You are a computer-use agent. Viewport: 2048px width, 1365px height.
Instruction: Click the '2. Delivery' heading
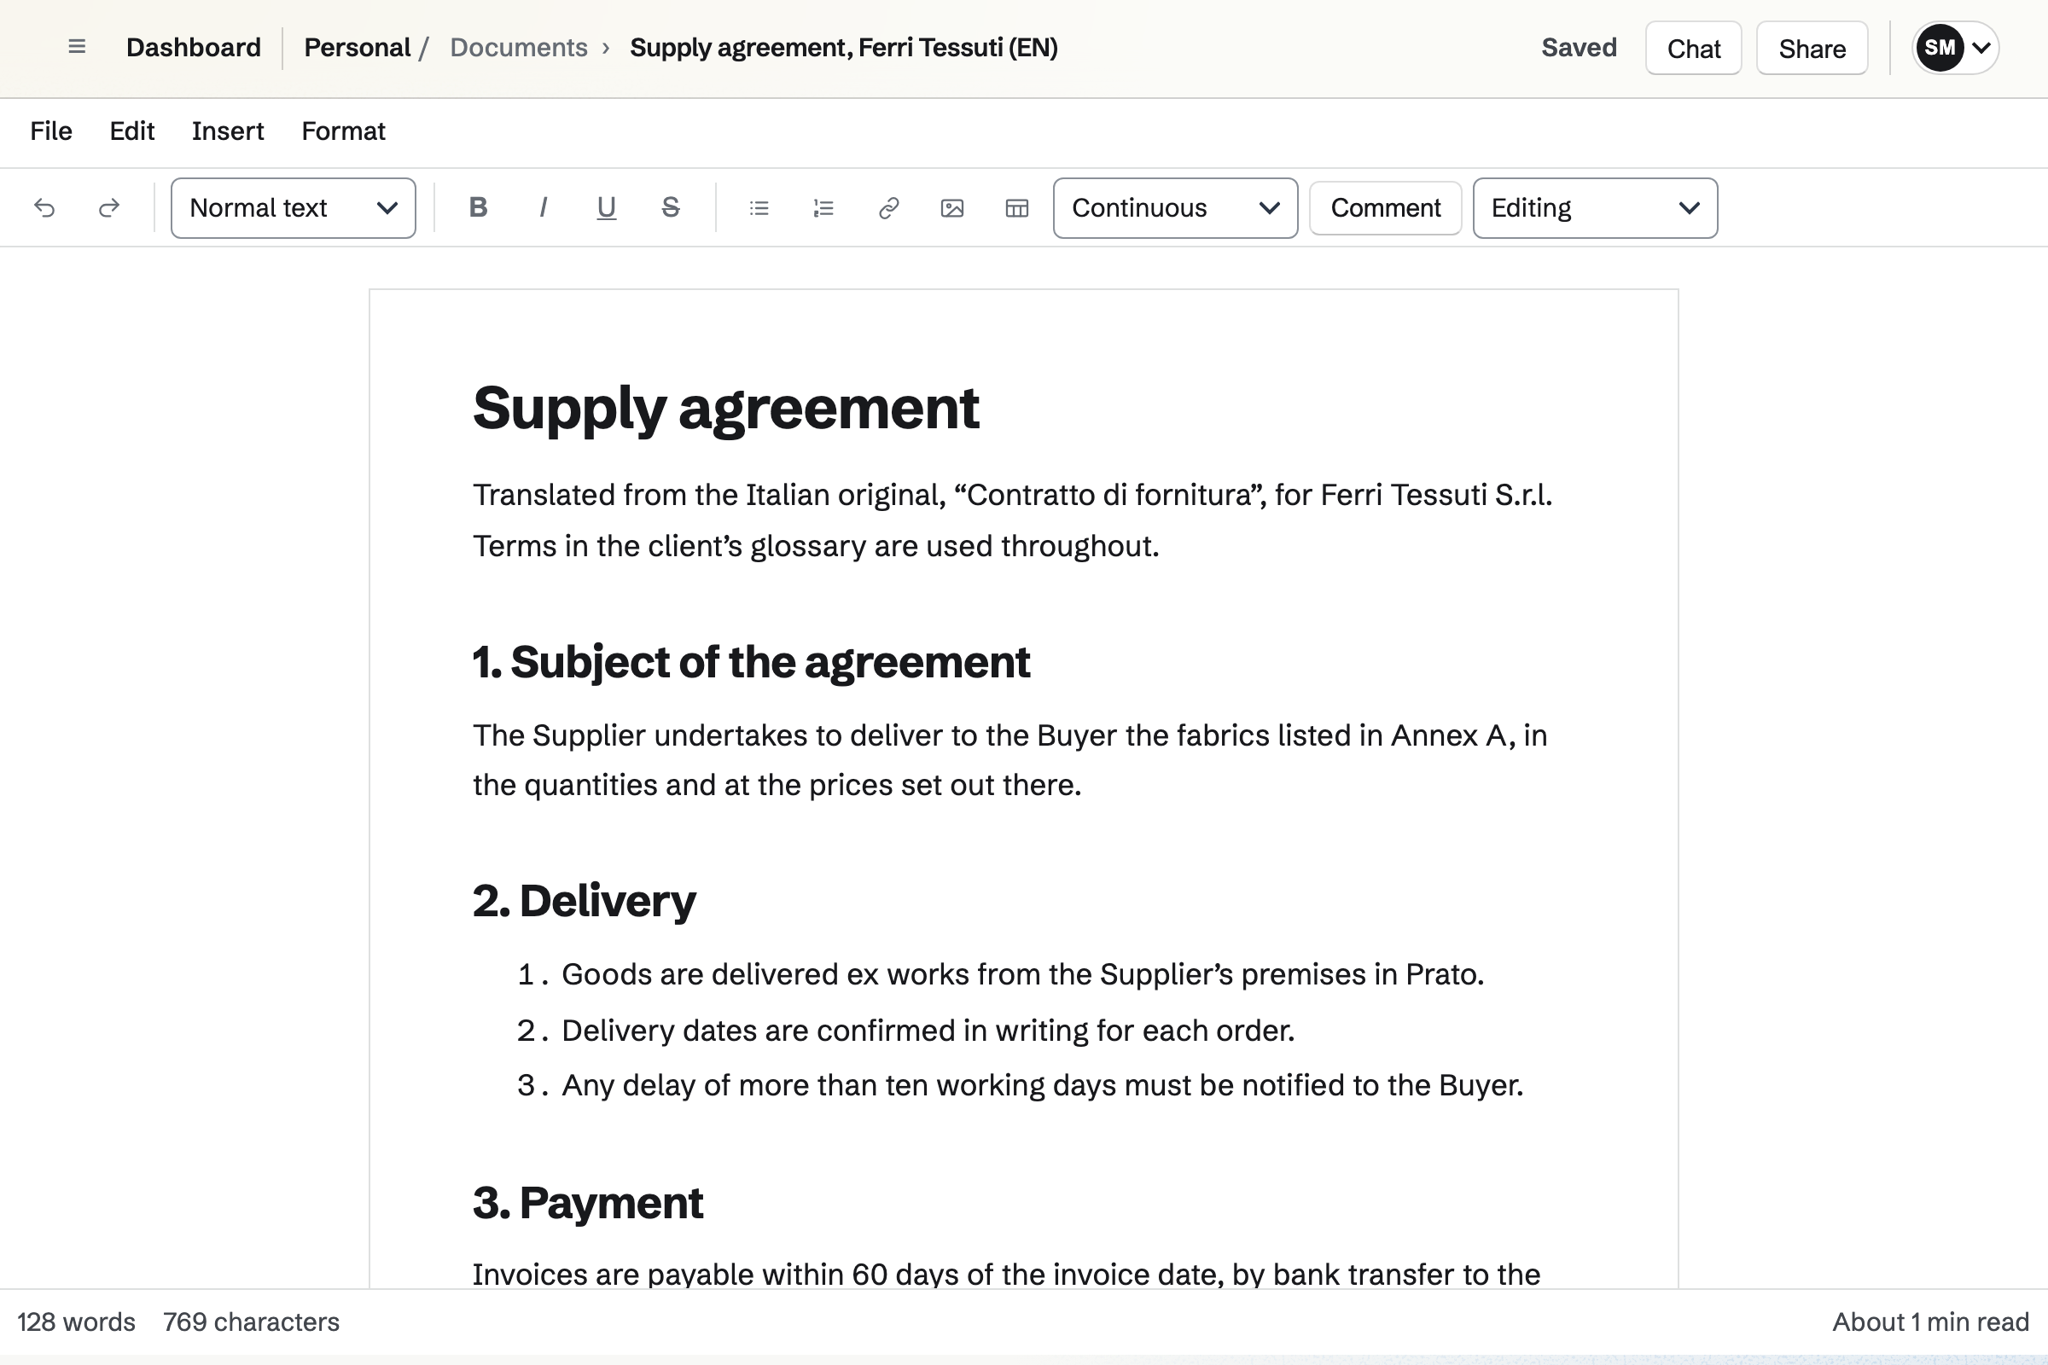[585, 900]
